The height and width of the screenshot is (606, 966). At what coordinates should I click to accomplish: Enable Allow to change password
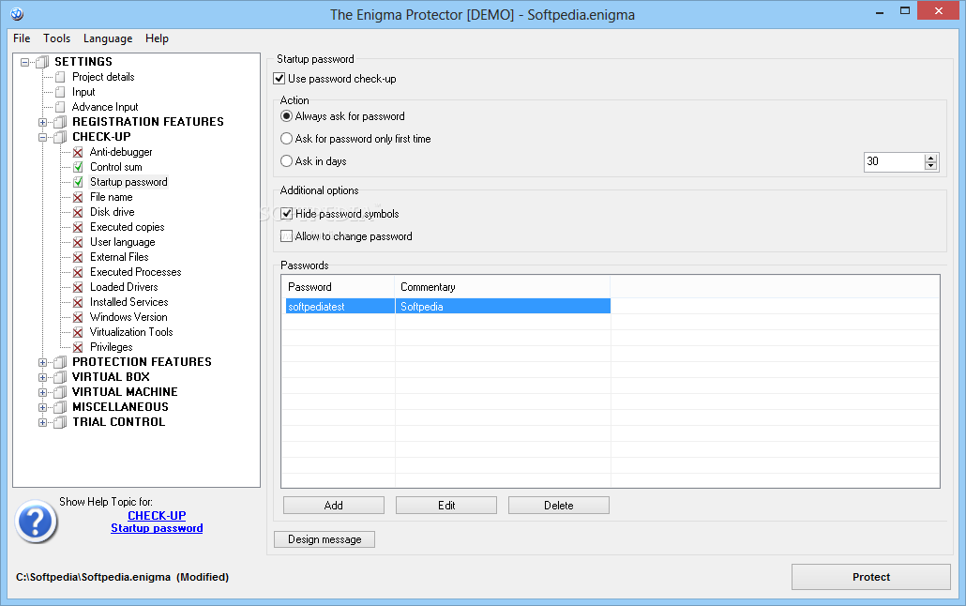(286, 236)
